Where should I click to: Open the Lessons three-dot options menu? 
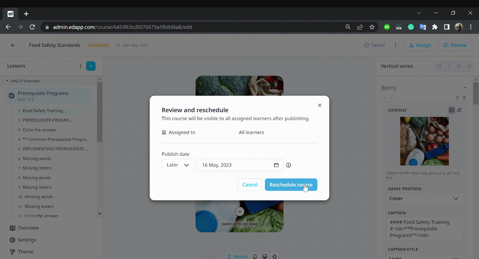[81, 66]
